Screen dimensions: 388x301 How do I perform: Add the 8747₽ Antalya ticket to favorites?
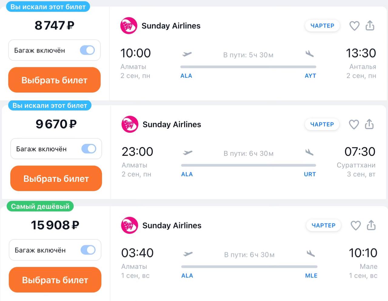(x=354, y=26)
